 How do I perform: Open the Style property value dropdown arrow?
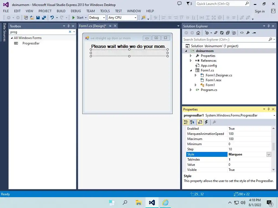pyautogui.click(x=269, y=154)
